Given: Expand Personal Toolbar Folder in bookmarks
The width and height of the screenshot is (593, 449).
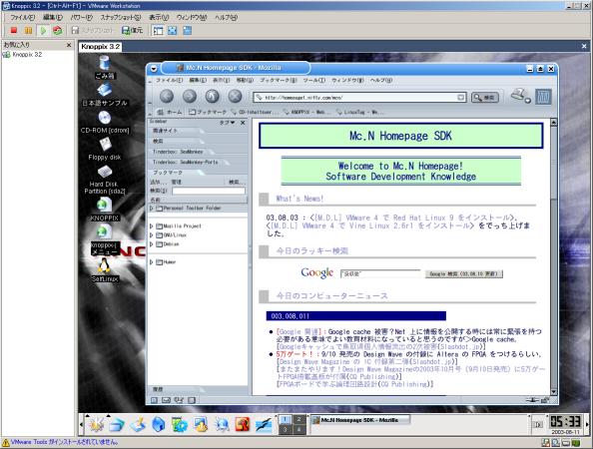Looking at the screenshot, I should click(x=152, y=209).
